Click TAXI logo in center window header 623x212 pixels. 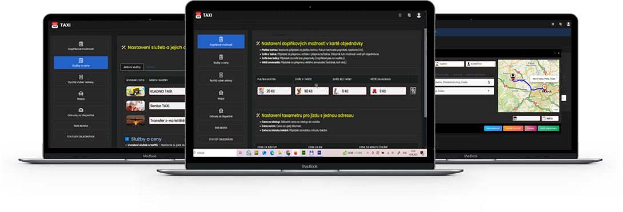point(204,15)
